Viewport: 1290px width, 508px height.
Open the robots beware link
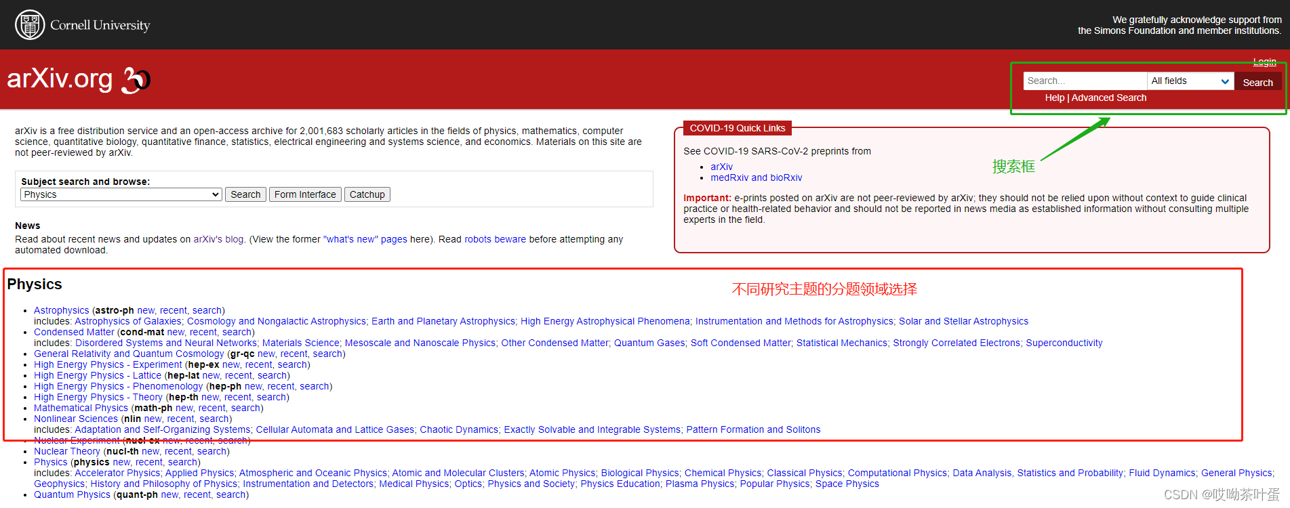pyautogui.click(x=495, y=239)
